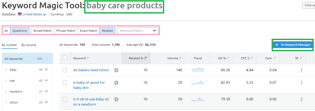This screenshot has width=315, height=111.
Task: Click the Keyword column sort icon
Action: coord(88,58)
